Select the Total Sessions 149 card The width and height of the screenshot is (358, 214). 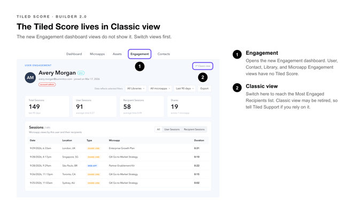pos(47,106)
